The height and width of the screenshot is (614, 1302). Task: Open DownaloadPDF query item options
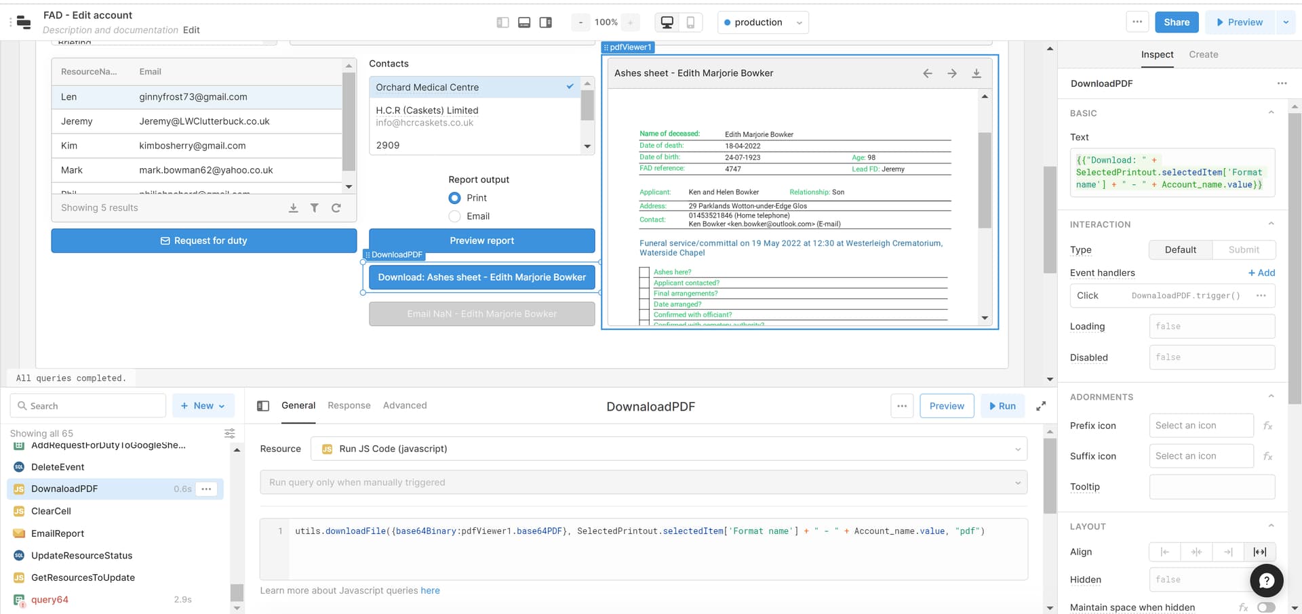(x=206, y=489)
